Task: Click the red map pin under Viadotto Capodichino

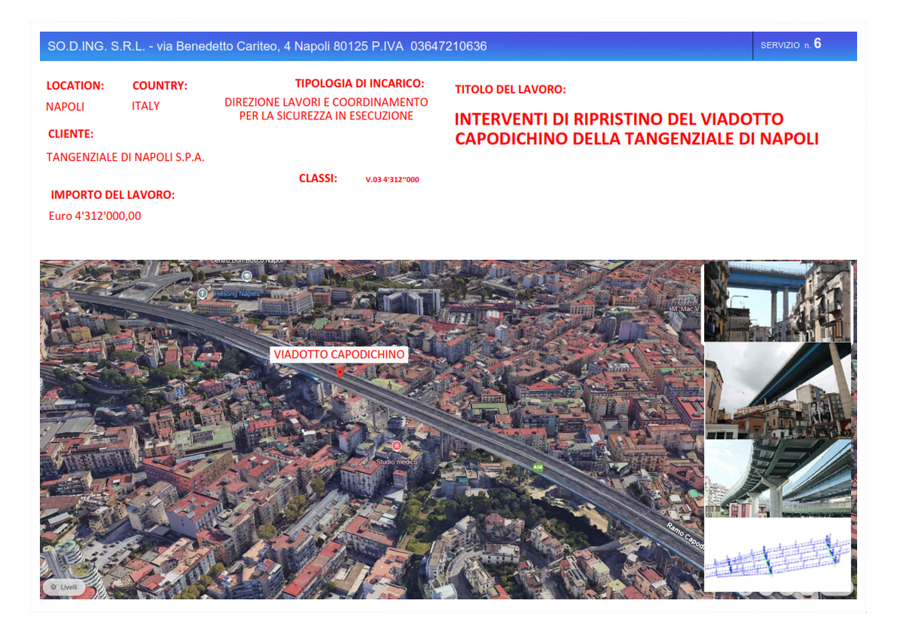Action: pyautogui.click(x=340, y=373)
